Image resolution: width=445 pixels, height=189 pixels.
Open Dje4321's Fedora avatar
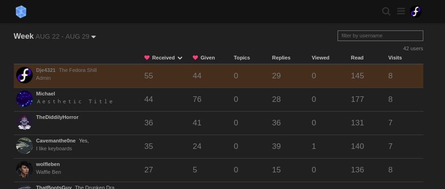tap(24, 75)
